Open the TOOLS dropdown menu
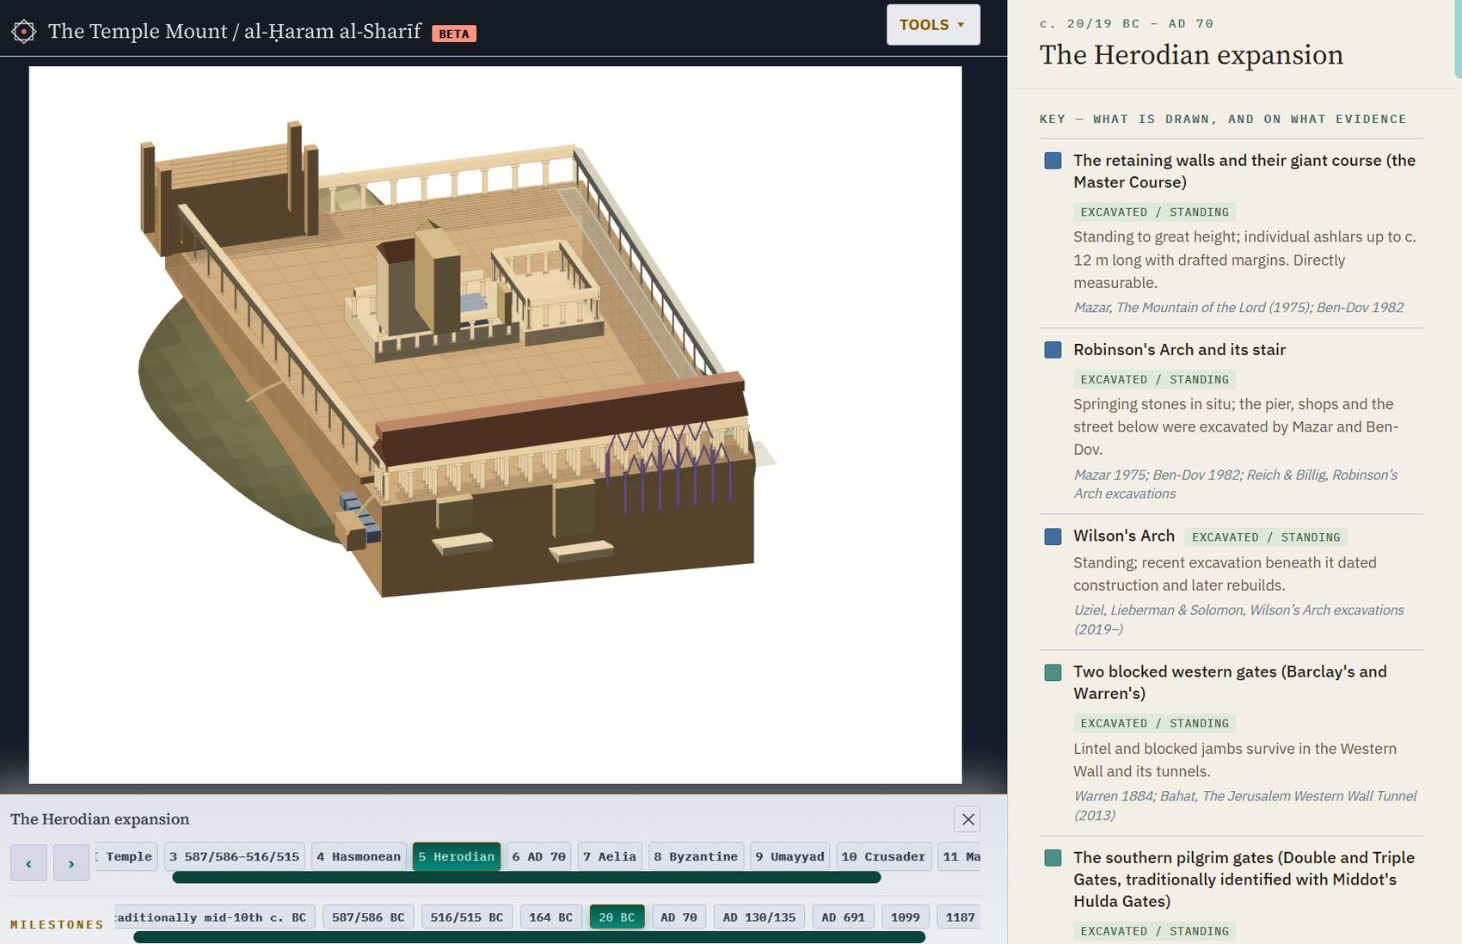1462x944 pixels. (933, 25)
